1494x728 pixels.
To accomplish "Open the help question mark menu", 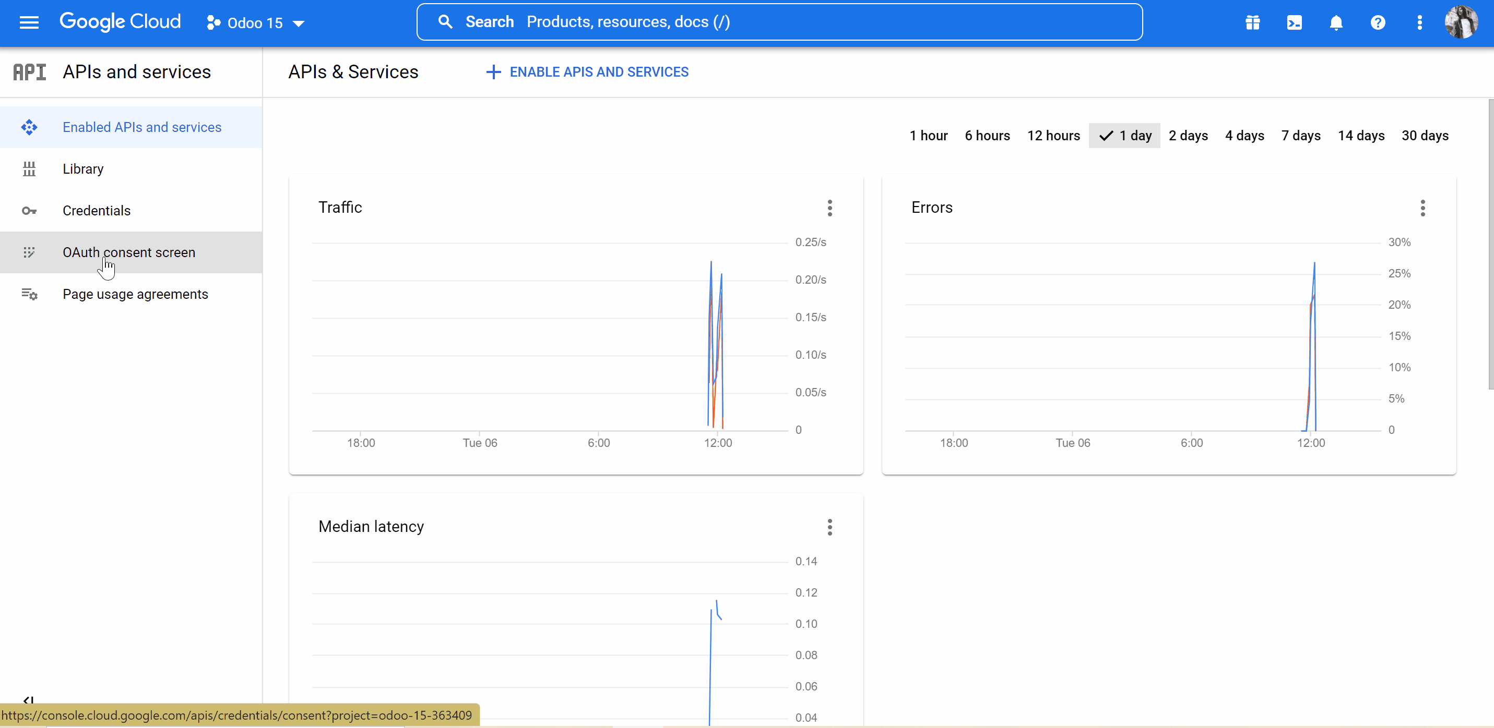I will coord(1378,22).
